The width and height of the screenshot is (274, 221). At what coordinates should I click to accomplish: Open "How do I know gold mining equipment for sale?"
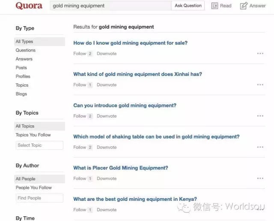click(x=130, y=43)
